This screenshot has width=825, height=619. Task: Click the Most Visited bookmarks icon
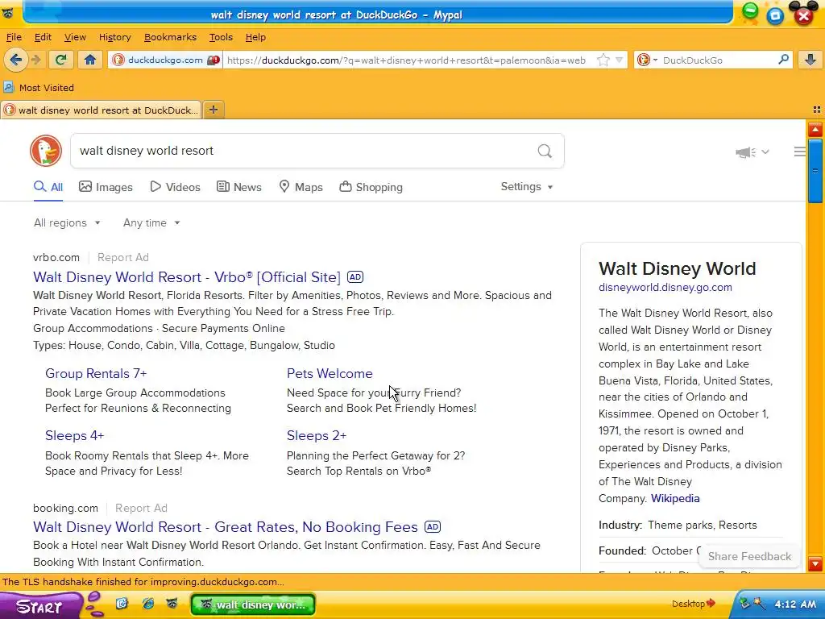[8, 87]
